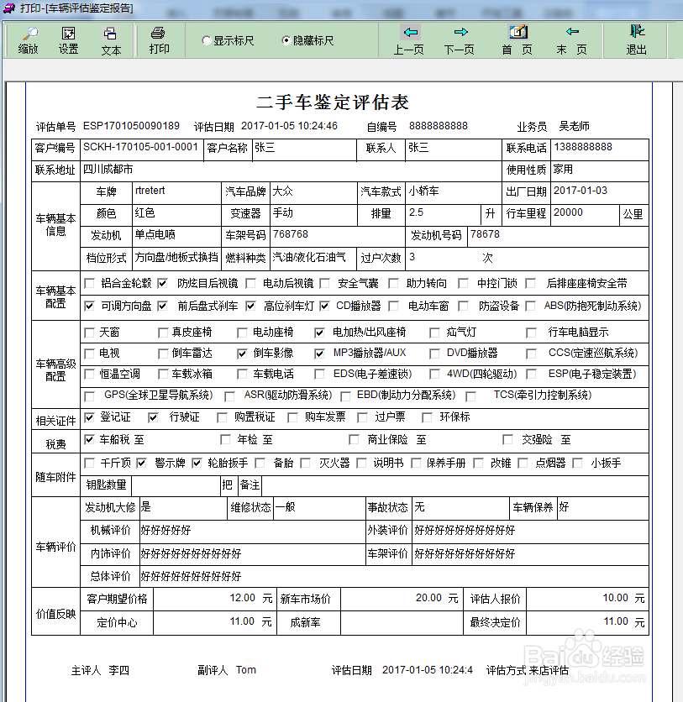Click the 钥匙数量 empty value field
Image resolution: width=683 pixels, height=702 pixels.
176,485
